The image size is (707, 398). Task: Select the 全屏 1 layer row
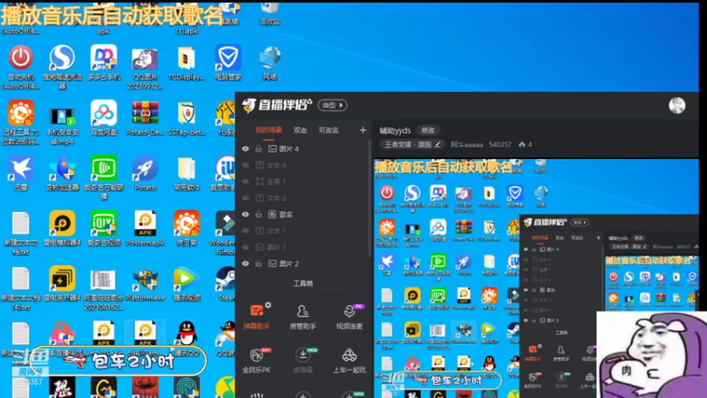[304, 181]
